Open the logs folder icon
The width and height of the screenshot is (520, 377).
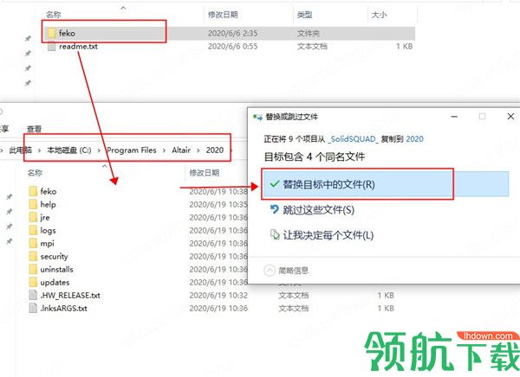[33, 230]
